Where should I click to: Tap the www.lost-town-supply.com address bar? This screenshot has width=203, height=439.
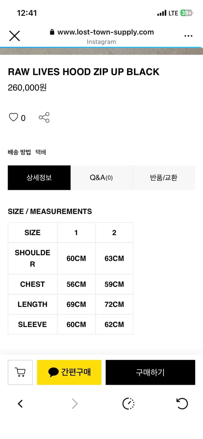105,32
